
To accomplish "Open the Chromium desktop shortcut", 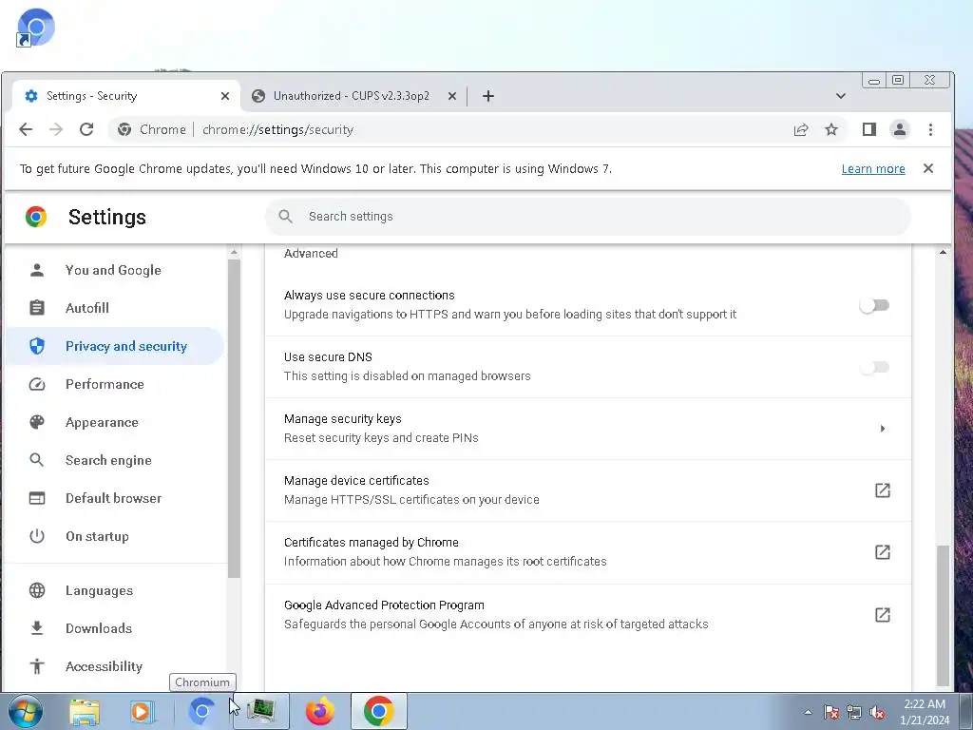I will [35, 28].
